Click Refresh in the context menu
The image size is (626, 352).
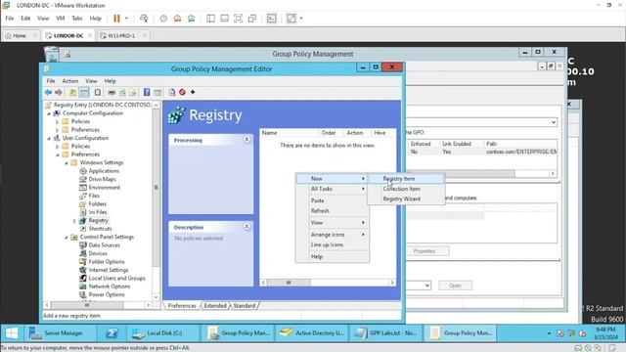point(333,211)
